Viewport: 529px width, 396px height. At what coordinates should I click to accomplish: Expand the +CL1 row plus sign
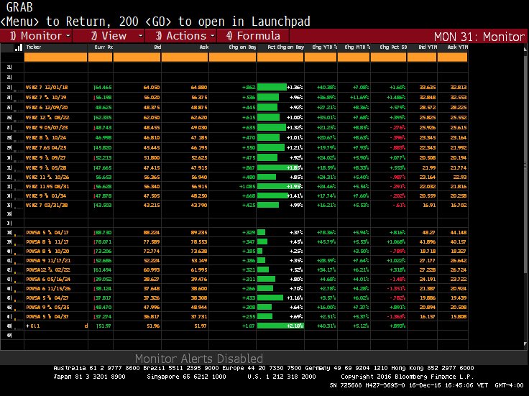(27, 326)
